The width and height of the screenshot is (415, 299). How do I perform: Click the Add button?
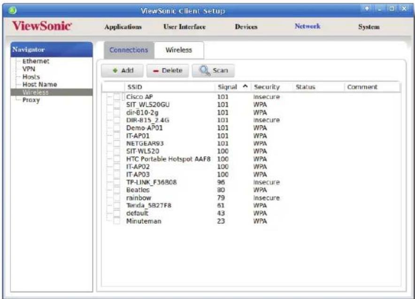coord(122,71)
